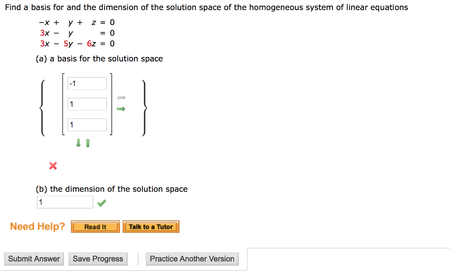Click the green checkmark beside the dimension answer
The image size is (450, 272).
click(102, 202)
